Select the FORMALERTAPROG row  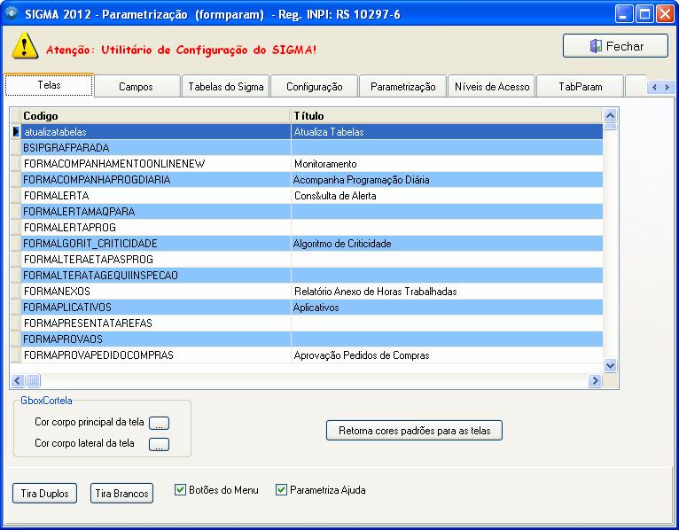click(307, 227)
